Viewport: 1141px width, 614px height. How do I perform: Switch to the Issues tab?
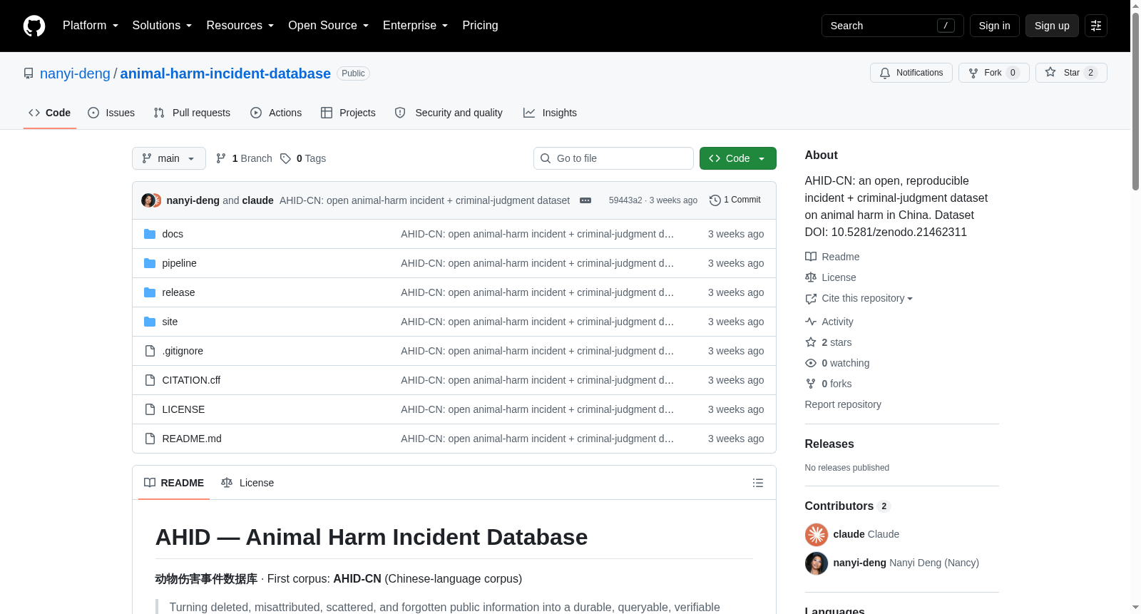coord(111,113)
